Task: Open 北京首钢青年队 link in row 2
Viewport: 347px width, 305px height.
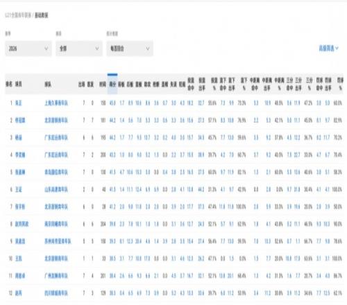Action: tap(56, 121)
